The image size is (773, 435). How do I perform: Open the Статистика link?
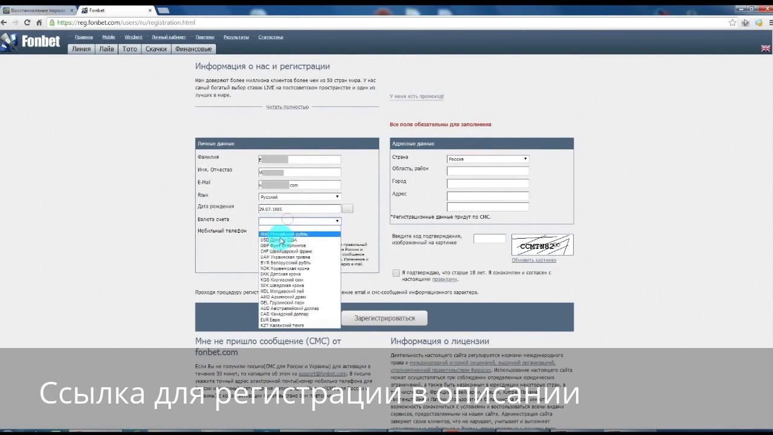[x=271, y=37]
